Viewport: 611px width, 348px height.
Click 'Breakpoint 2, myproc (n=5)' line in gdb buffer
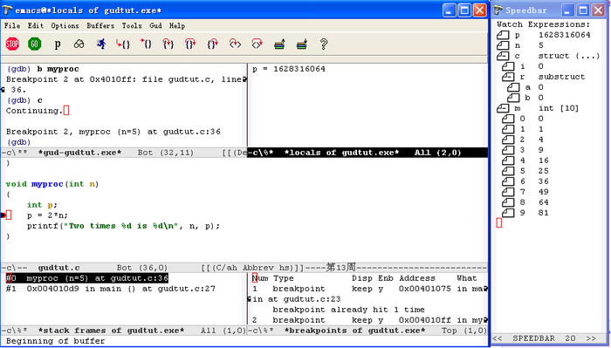pyautogui.click(x=113, y=132)
